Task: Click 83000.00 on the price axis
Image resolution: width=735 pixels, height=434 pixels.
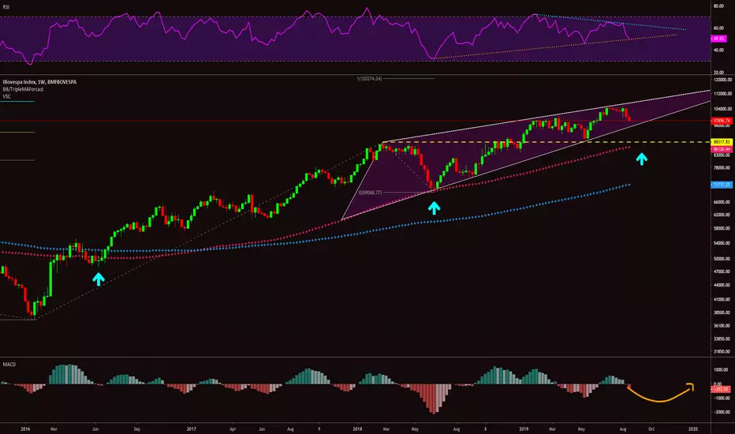Action: [722, 155]
